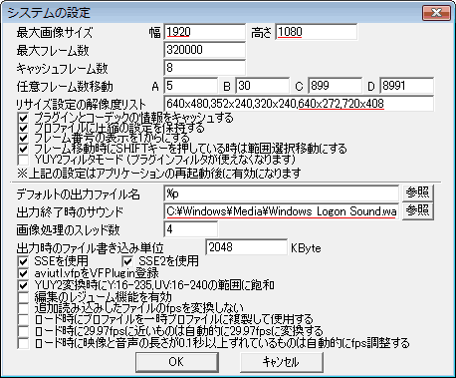The height and width of the screenshot is (378, 456).
Task: Click the 高さ field showing 1080
Action: click(x=317, y=32)
